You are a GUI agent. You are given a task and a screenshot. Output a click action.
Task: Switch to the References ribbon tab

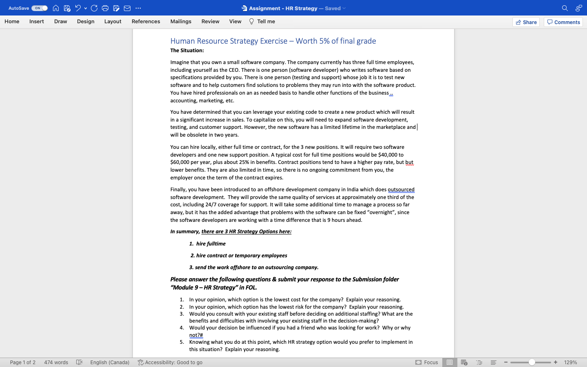146,21
